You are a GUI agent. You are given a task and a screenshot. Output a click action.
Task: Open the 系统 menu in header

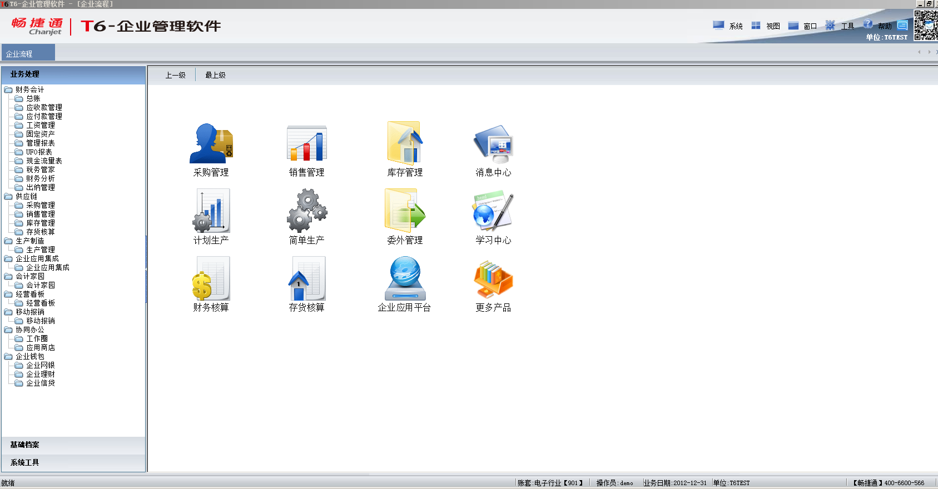pos(728,26)
